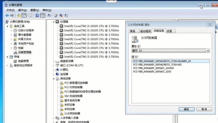218x123 pixels.
Task: Click the 取消 button
Action: tap(204, 109)
